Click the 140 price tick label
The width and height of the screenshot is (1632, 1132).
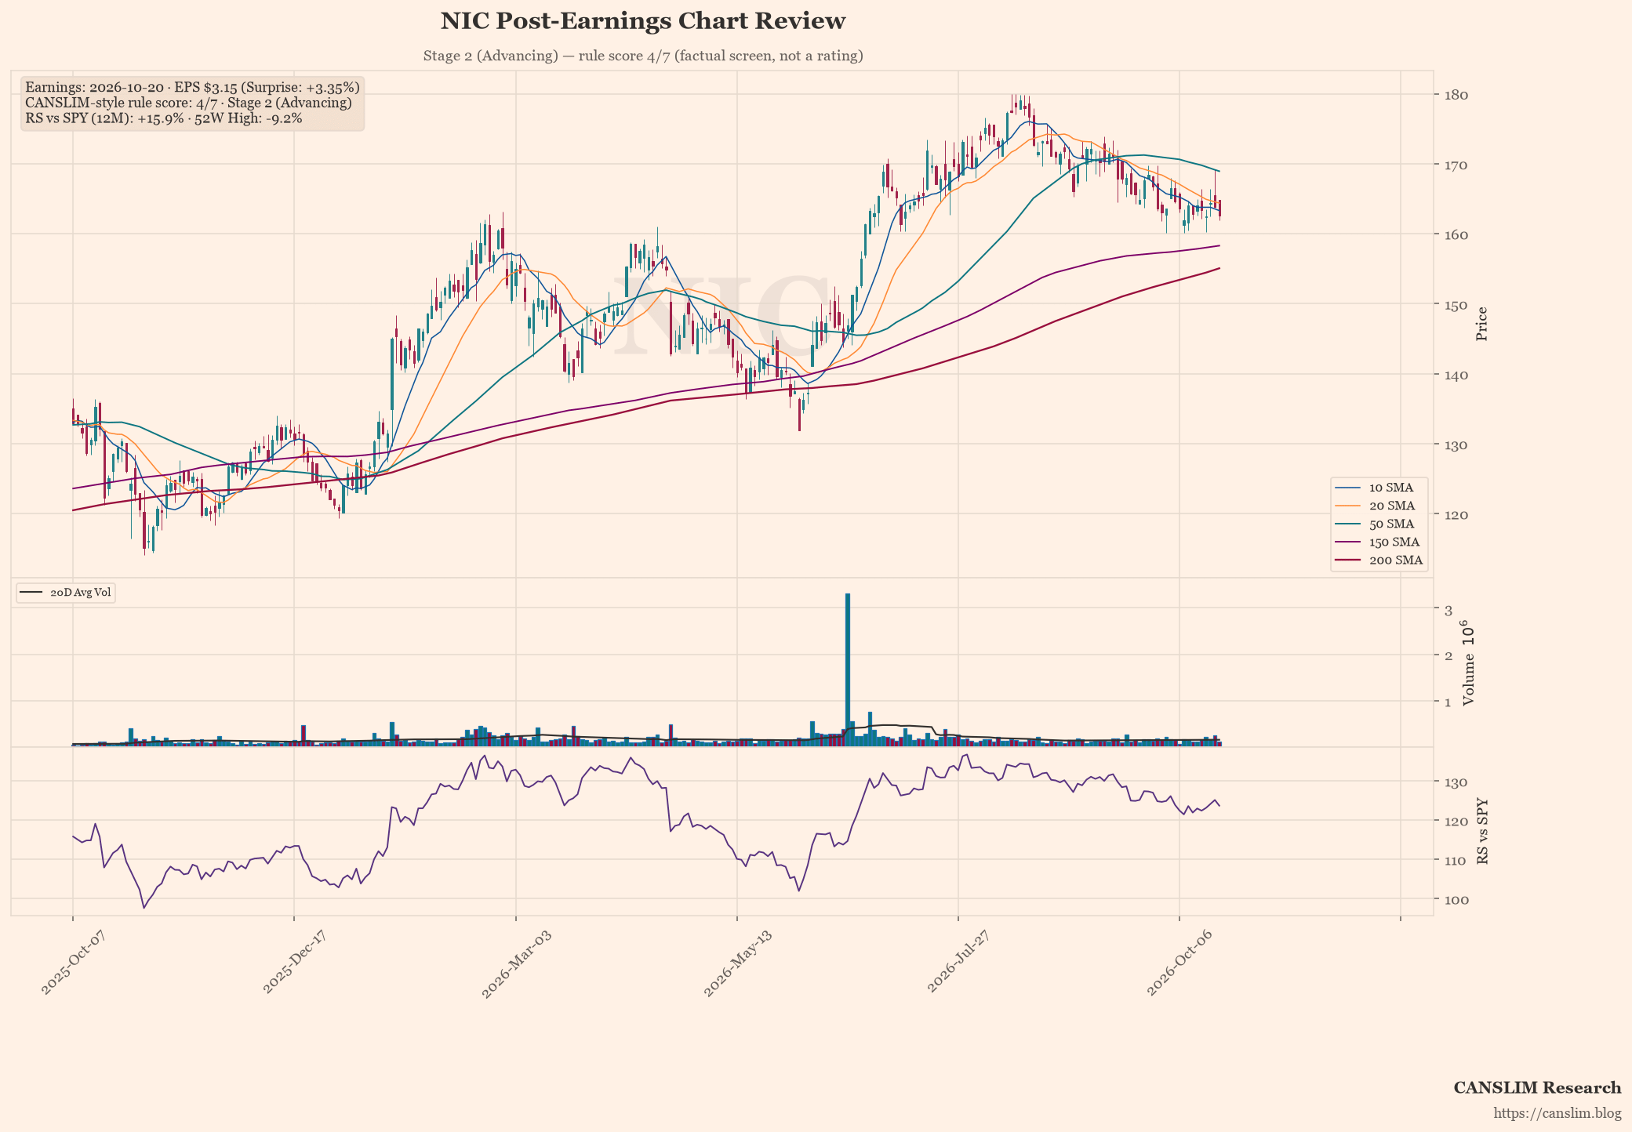(x=1456, y=375)
